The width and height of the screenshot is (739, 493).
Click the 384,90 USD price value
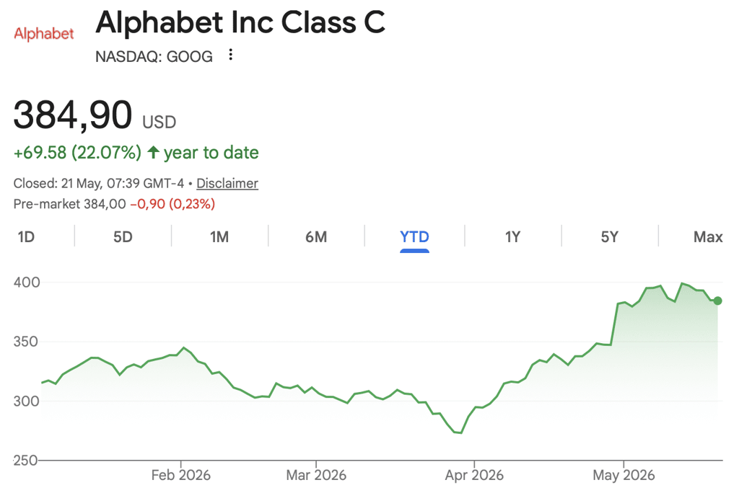pyautogui.click(x=95, y=115)
